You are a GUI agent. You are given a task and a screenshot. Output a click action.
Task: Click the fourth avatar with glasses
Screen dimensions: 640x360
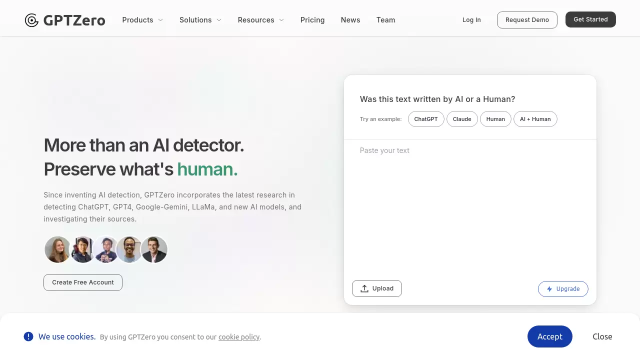pyautogui.click(x=130, y=249)
